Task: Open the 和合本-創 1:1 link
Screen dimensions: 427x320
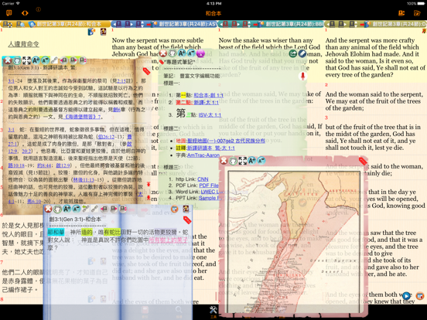Action: click(x=208, y=95)
